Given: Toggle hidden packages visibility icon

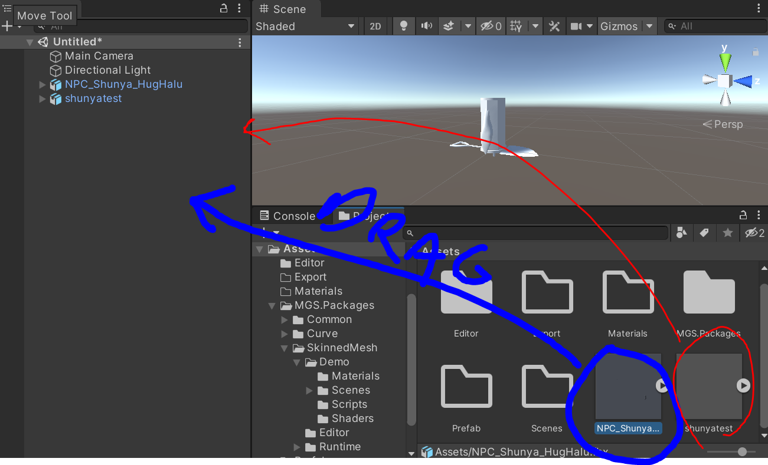Looking at the screenshot, I should pyautogui.click(x=754, y=233).
